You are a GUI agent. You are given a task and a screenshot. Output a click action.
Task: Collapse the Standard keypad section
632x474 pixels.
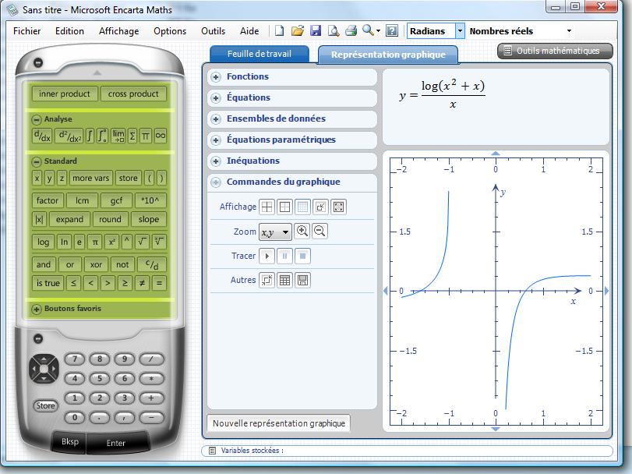click(37, 161)
